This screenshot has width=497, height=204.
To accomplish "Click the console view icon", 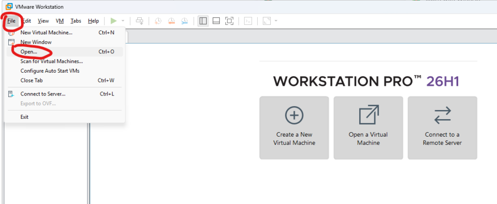I will (x=248, y=21).
